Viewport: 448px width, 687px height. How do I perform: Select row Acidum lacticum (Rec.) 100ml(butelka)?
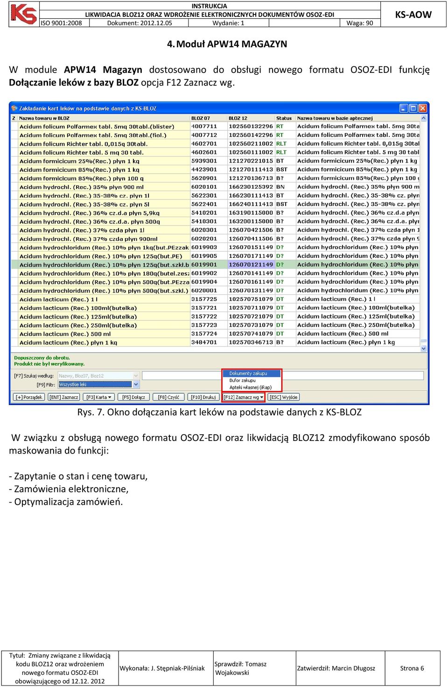[x=215, y=308]
